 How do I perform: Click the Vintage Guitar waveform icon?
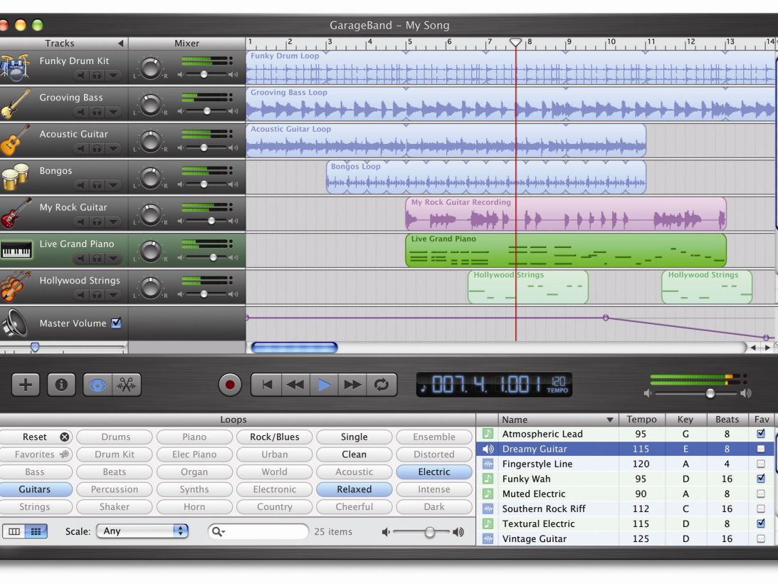click(x=488, y=538)
